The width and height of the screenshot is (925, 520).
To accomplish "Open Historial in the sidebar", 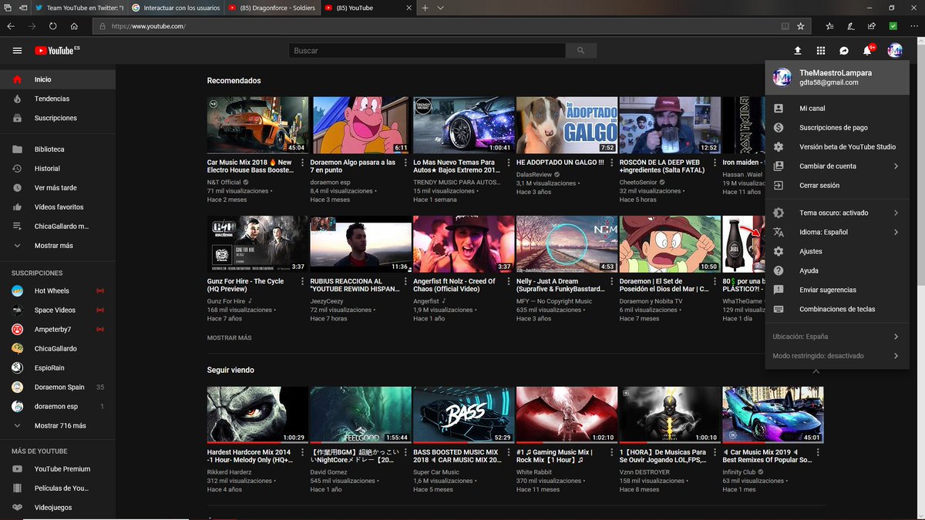I will 58,169.
